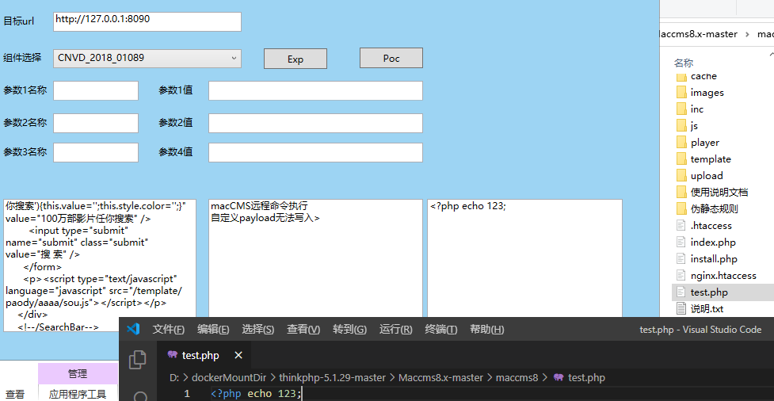Focus the 参数1值 input box
This screenshot has width=774, height=401.
pyautogui.click(x=315, y=91)
